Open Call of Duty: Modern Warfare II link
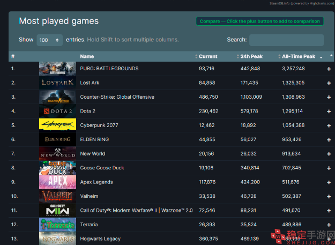Viewport: 335px width, 245px height. point(136,210)
